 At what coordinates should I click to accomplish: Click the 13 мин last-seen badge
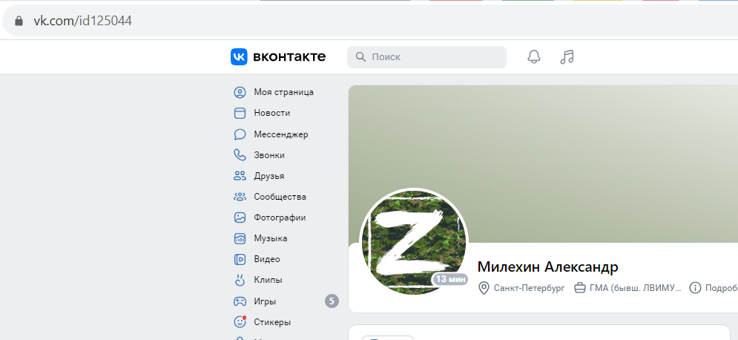click(x=450, y=279)
